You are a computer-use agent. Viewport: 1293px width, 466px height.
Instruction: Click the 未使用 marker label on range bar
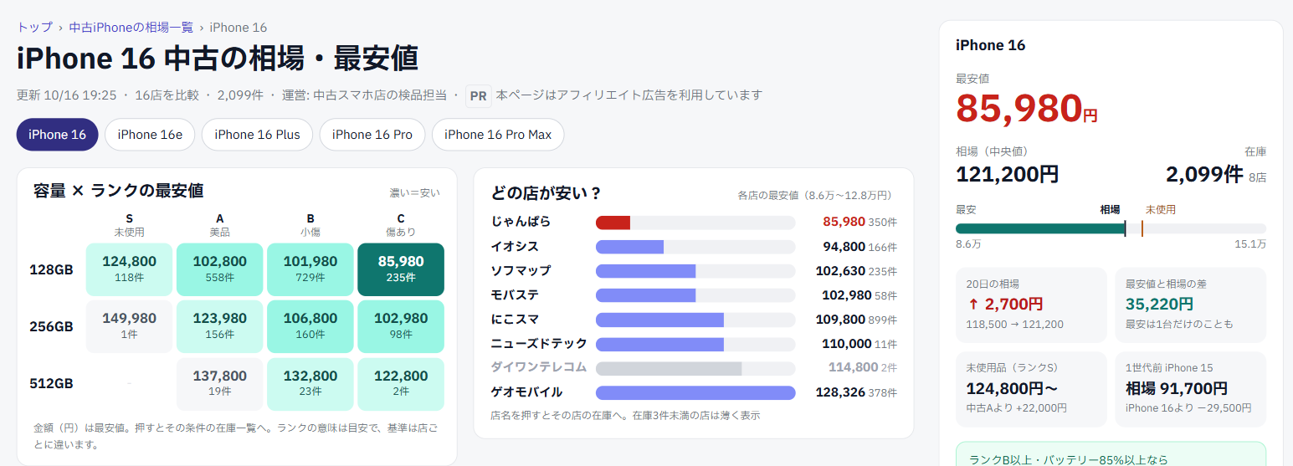[x=1160, y=209]
